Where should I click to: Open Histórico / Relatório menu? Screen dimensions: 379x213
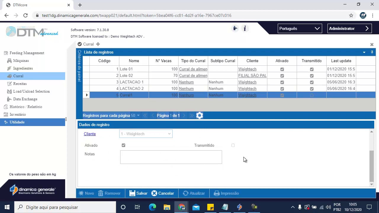(x=26, y=107)
